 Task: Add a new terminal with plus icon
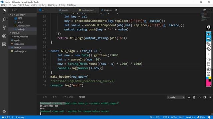(x=189, y=97)
